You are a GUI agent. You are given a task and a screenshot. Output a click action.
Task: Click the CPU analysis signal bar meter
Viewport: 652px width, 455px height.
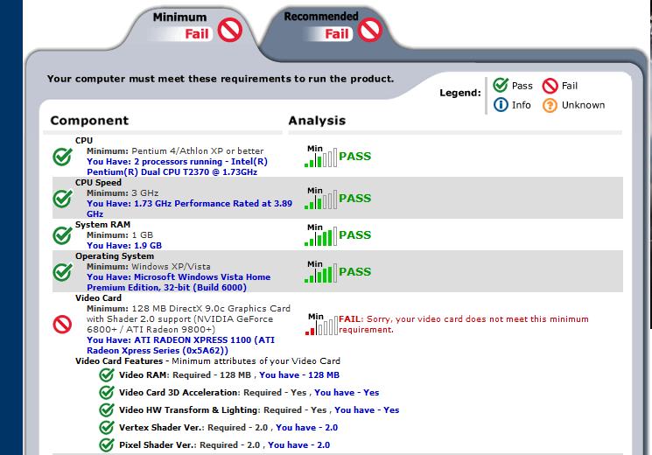point(320,157)
